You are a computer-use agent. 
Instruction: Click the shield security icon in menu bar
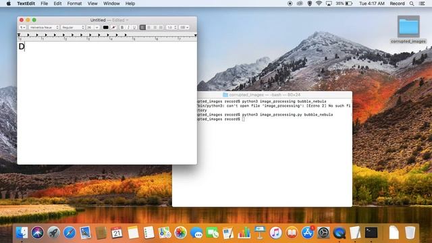[310, 3]
